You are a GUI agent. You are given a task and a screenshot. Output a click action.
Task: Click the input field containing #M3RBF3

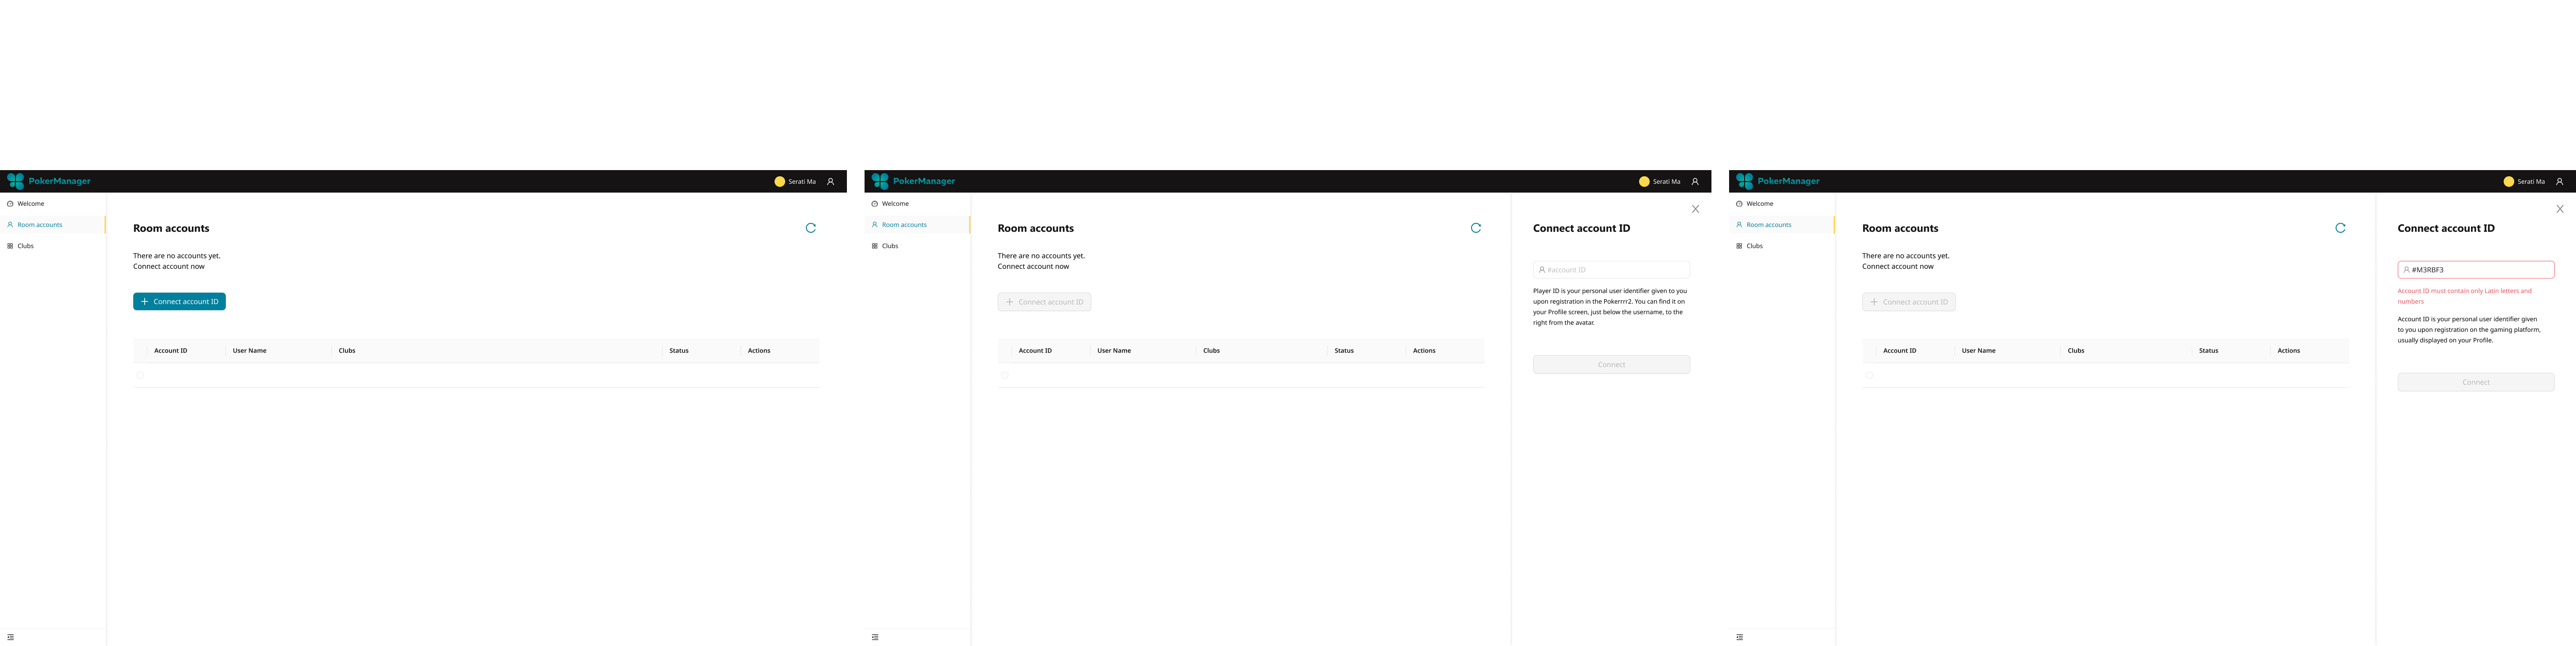click(x=2475, y=270)
